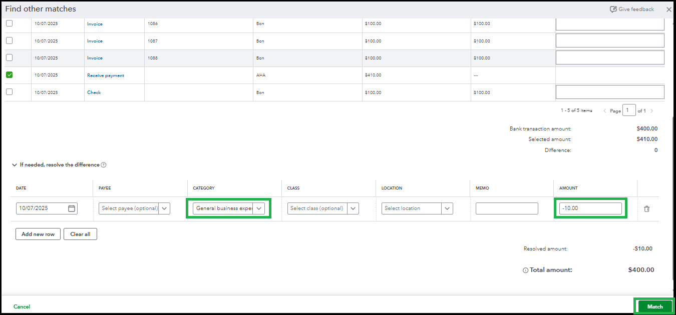Click the Resolved amount -$10.00 value
Viewport: 676px width, 315px height.
coord(642,248)
